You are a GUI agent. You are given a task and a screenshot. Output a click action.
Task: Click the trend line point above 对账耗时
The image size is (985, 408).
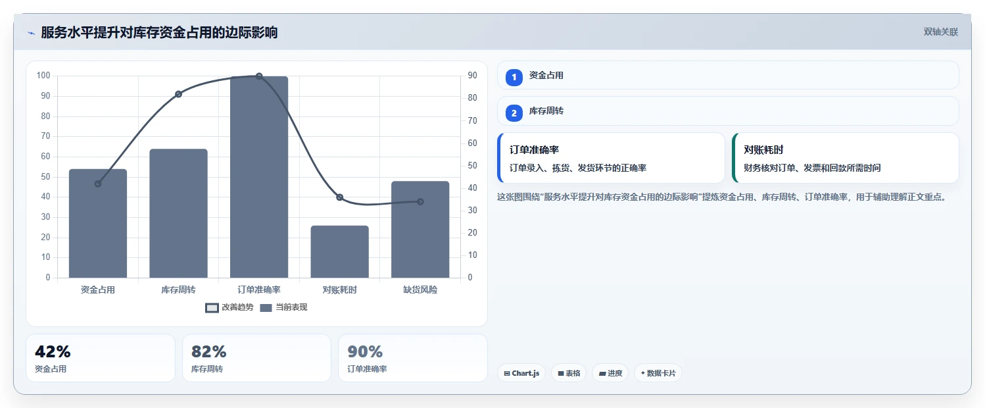339,197
